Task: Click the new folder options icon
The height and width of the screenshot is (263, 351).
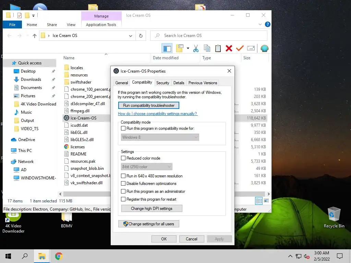Action: pos(180,48)
